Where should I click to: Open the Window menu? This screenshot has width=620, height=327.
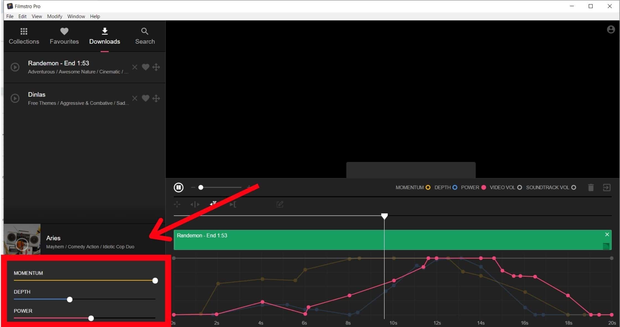(76, 16)
